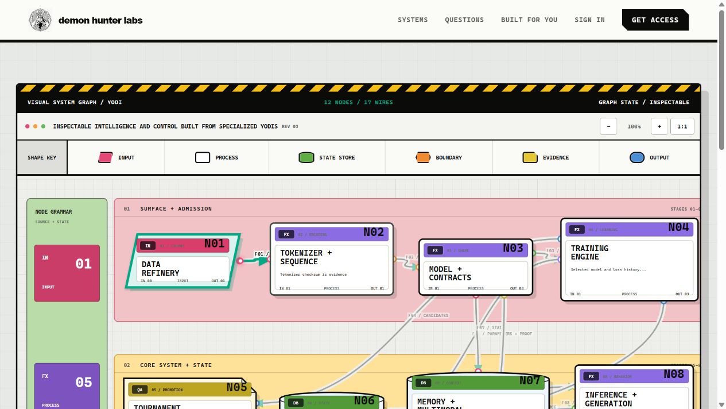Viewport: 726px width, 409px height.
Task: Select the N02 TOKENIZER + SEQUENCE node
Action: [x=332, y=259]
